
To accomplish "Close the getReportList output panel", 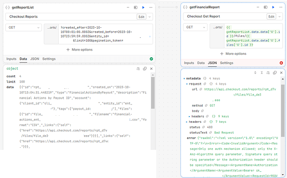I will click(x=151, y=68).
